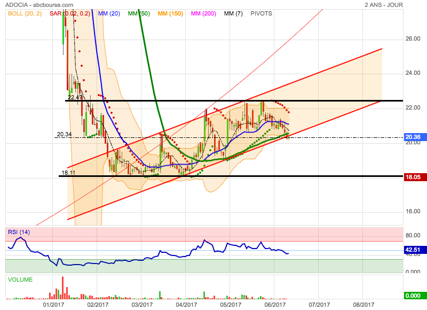
Task: Click the 22.00 price axis label
Action: point(413,107)
